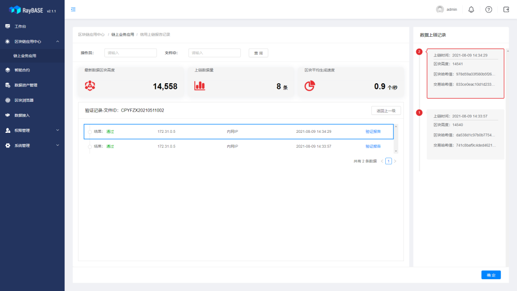Click the 智能合约 sidebar icon
Viewport: 517px width, 291px height.
click(8, 70)
